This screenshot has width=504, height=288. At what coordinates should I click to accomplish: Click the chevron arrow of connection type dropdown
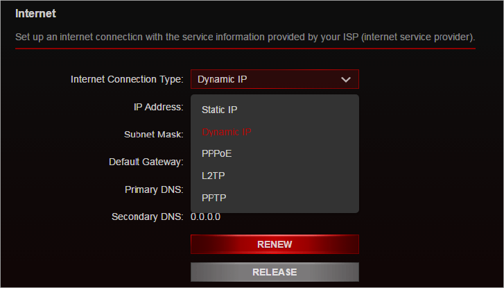(x=345, y=80)
